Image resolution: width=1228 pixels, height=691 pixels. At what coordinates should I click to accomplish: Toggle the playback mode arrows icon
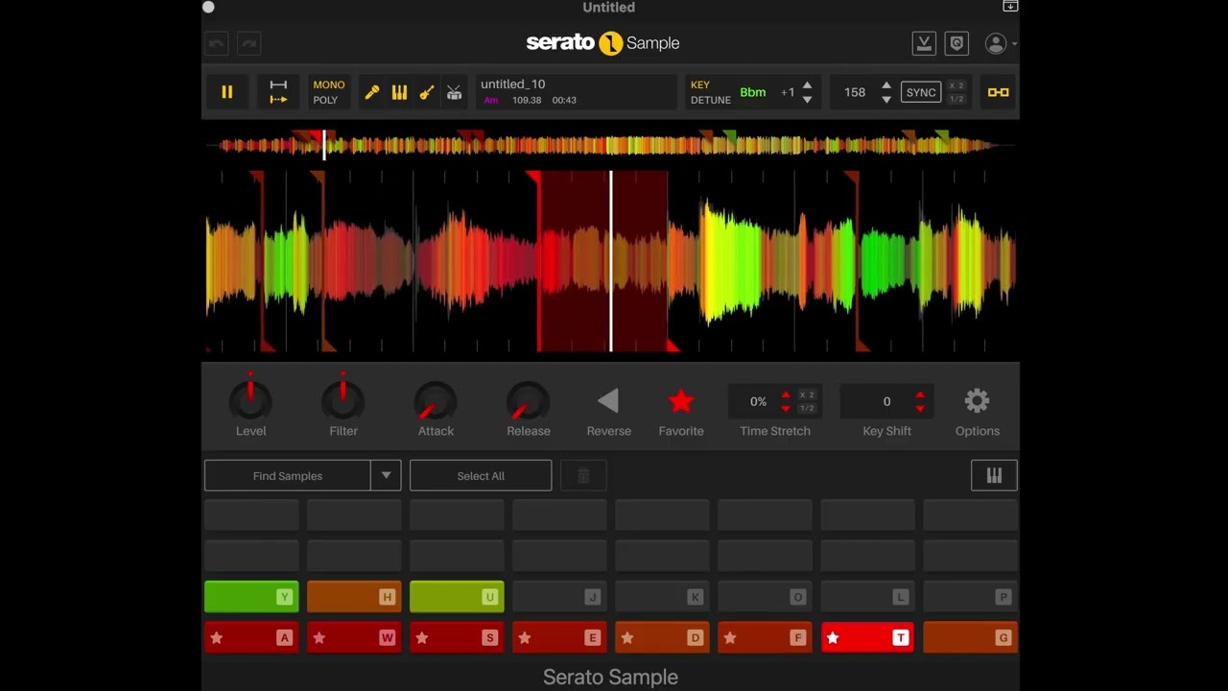click(x=278, y=92)
